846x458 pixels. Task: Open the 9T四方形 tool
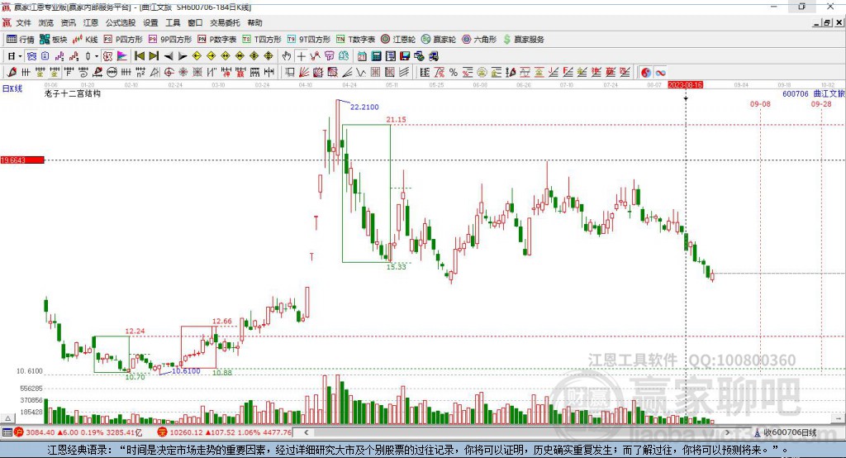point(309,40)
